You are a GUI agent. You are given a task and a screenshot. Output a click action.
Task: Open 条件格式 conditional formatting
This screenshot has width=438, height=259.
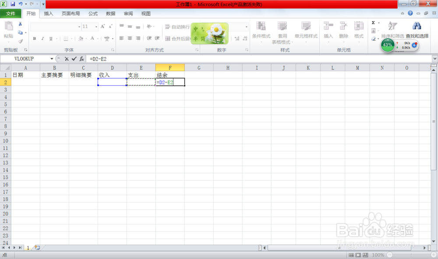coord(261,32)
